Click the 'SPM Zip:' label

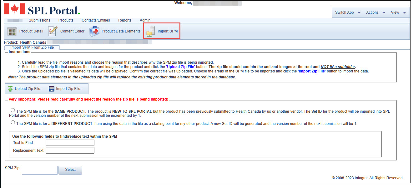(13, 168)
